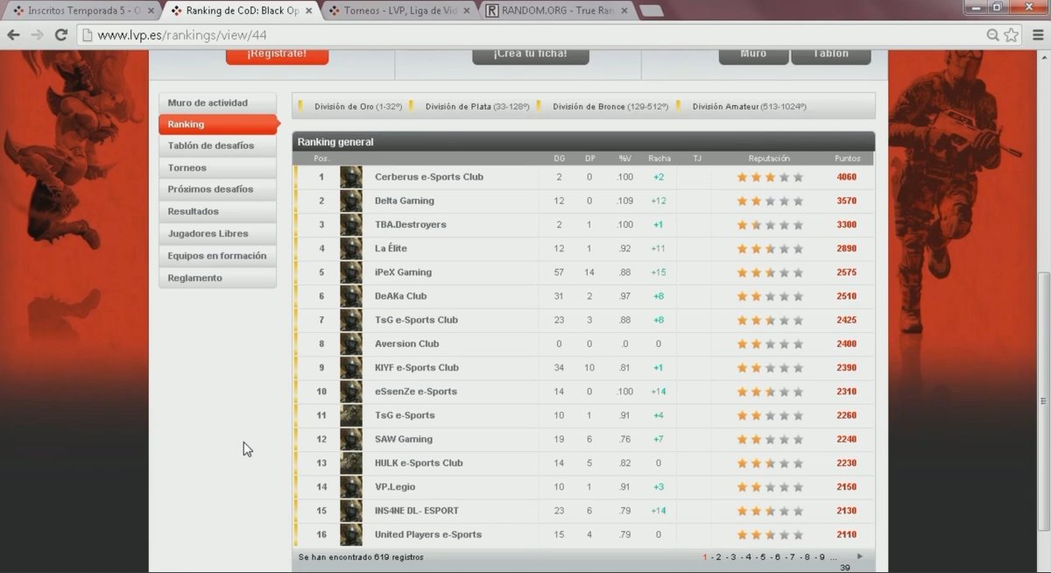Click the zoom magnifier icon in address bar

pyautogui.click(x=993, y=35)
